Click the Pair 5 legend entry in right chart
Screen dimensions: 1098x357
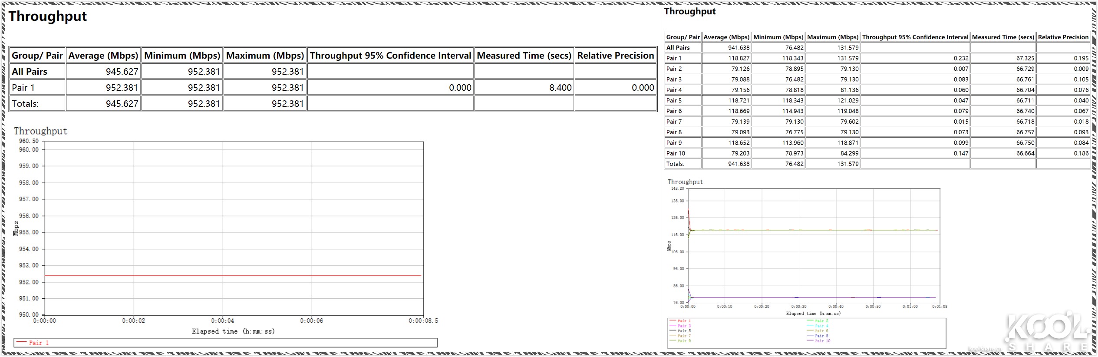[x=684, y=331]
